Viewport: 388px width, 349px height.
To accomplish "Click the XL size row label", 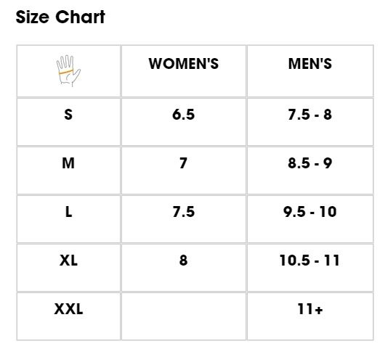I will coord(68,260).
